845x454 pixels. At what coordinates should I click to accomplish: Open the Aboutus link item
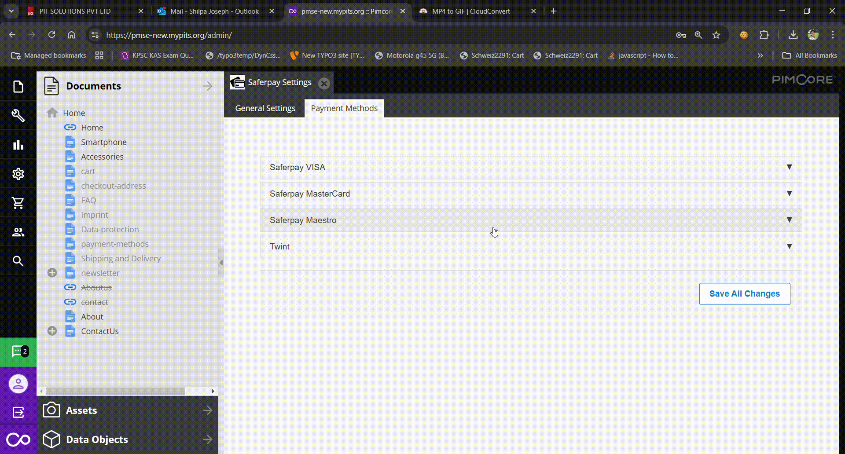pos(96,287)
